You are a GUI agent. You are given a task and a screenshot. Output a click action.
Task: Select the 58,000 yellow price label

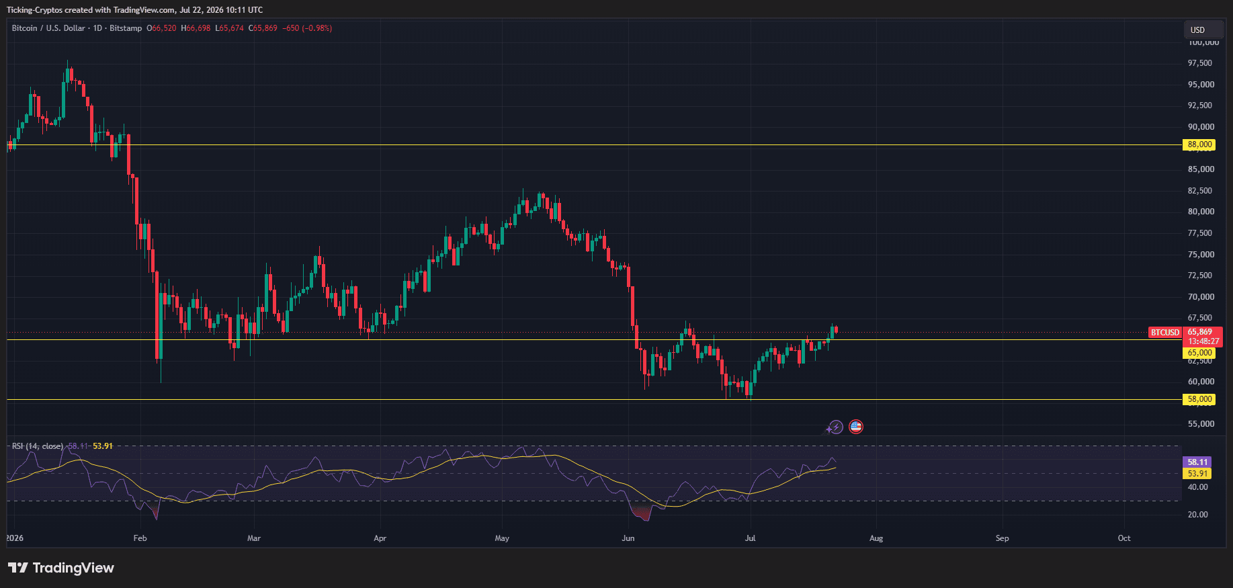point(1199,399)
